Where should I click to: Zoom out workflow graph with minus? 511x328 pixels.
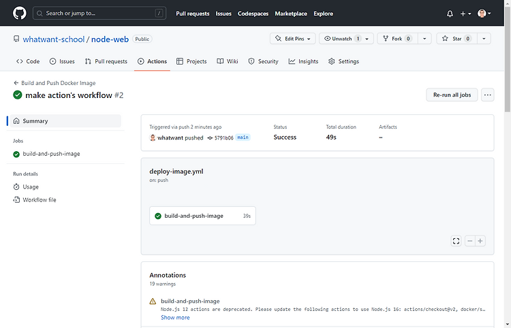click(469, 241)
